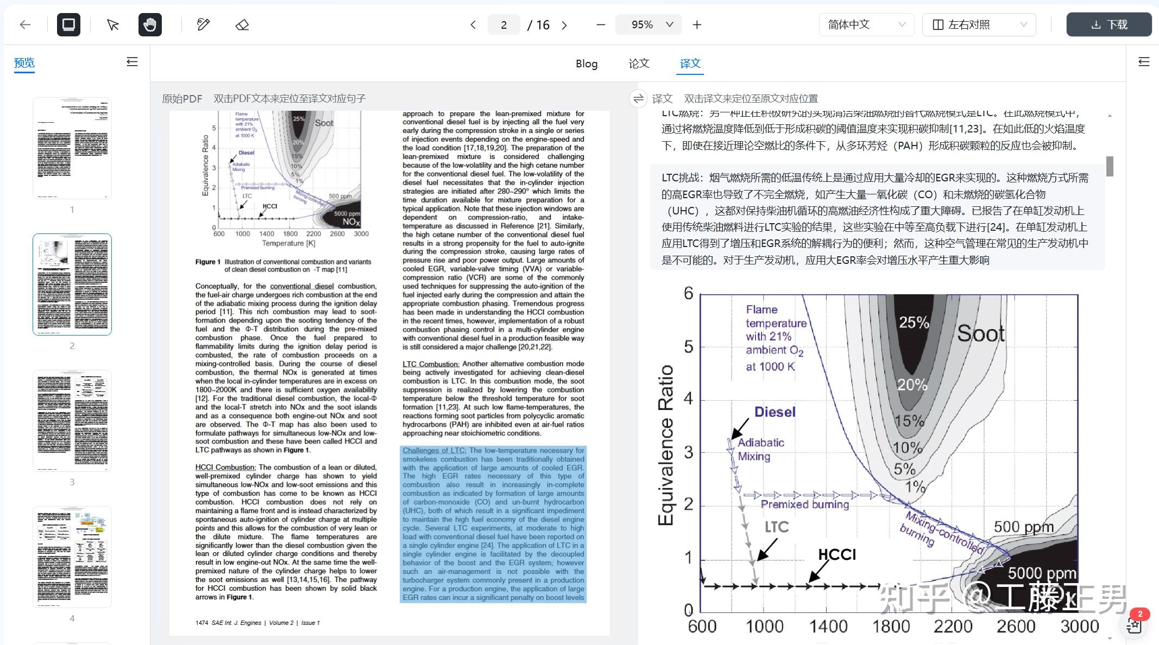Select the 译文 tab

[690, 64]
